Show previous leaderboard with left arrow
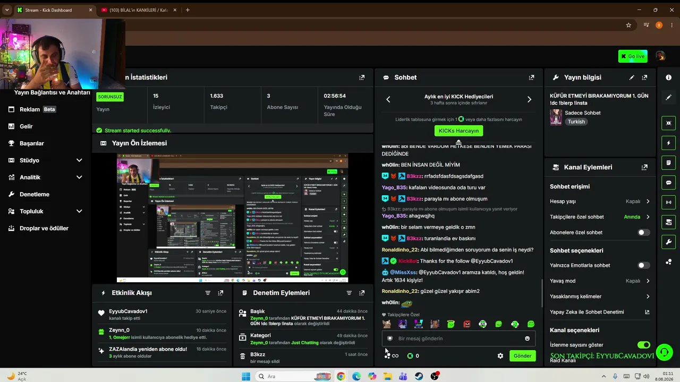The height and width of the screenshot is (382, 680). (x=388, y=100)
